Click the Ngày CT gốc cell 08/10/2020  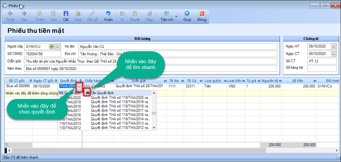tap(45, 86)
